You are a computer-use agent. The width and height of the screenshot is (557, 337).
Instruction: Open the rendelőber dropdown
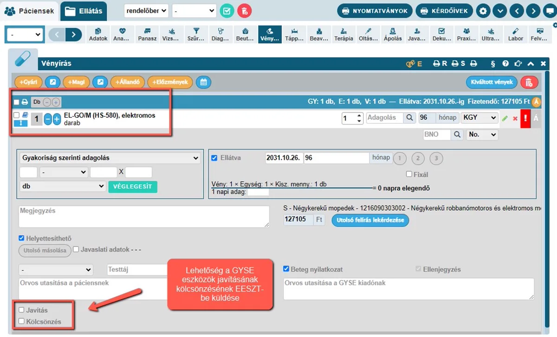point(146,11)
